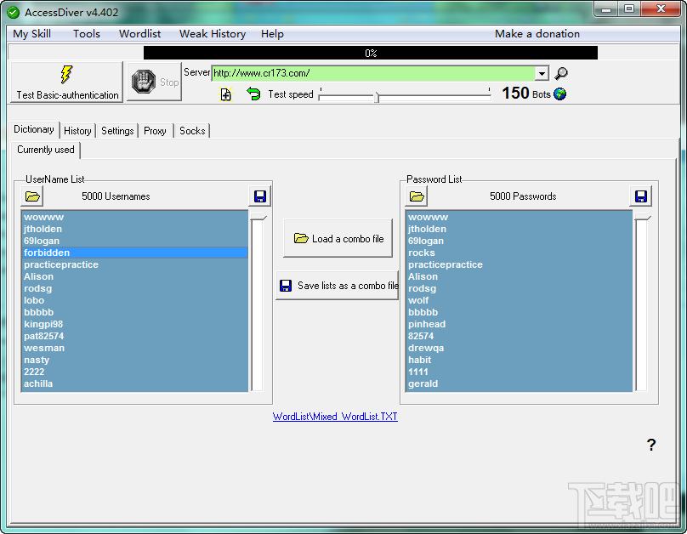Save username list with the floppy icon
Image resolution: width=687 pixels, height=534 pixels.
coord(260,196)
